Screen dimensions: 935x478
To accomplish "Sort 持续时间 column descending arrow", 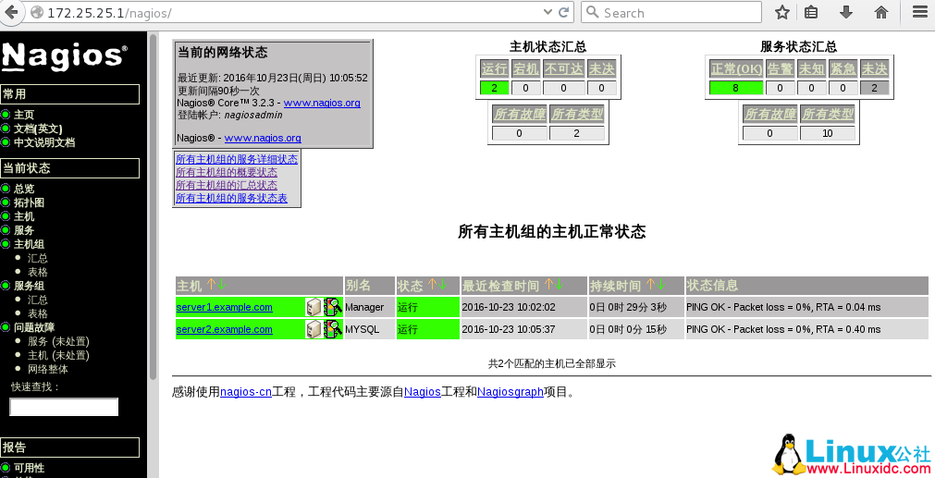I will pos(661,286).
